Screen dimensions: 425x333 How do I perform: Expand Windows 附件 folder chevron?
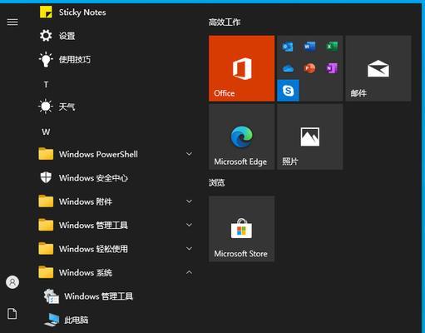click(189, 201)
